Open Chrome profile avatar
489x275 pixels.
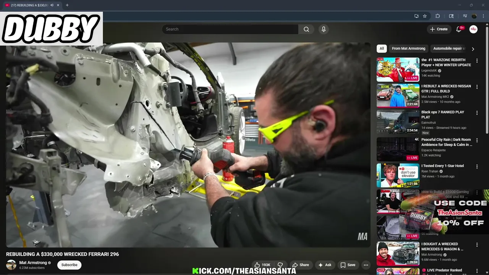pyautogui.click(x=474, y=16)
